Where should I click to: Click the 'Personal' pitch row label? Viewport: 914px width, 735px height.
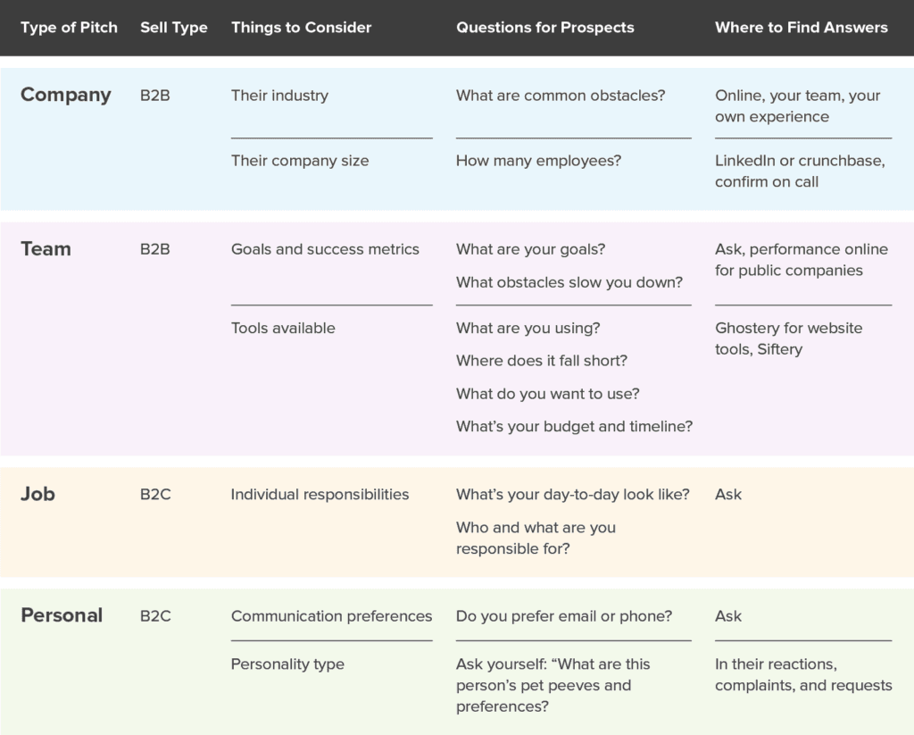coord(62,615)
